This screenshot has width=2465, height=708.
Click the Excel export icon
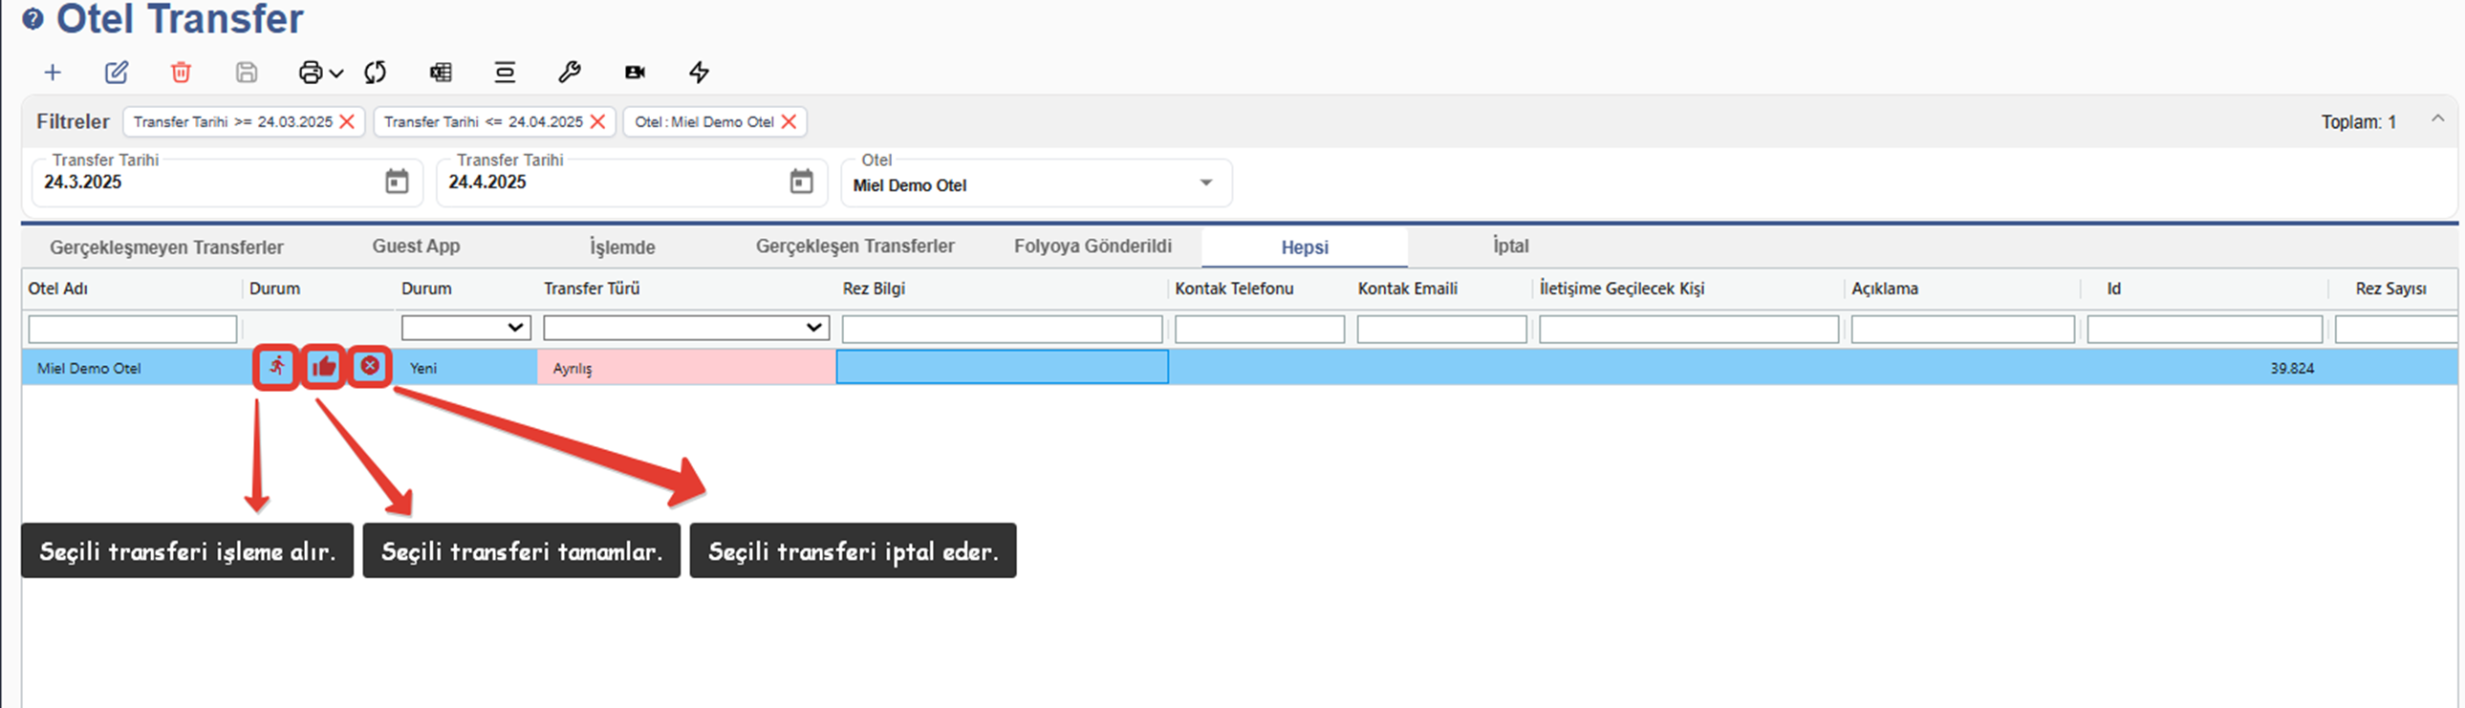tap(441, 73)
